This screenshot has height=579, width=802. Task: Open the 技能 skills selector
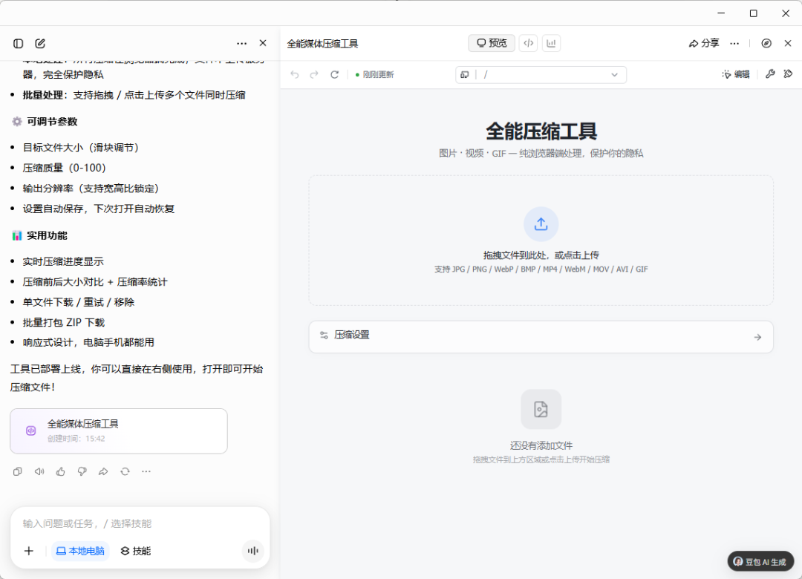[x=136, y=551]
